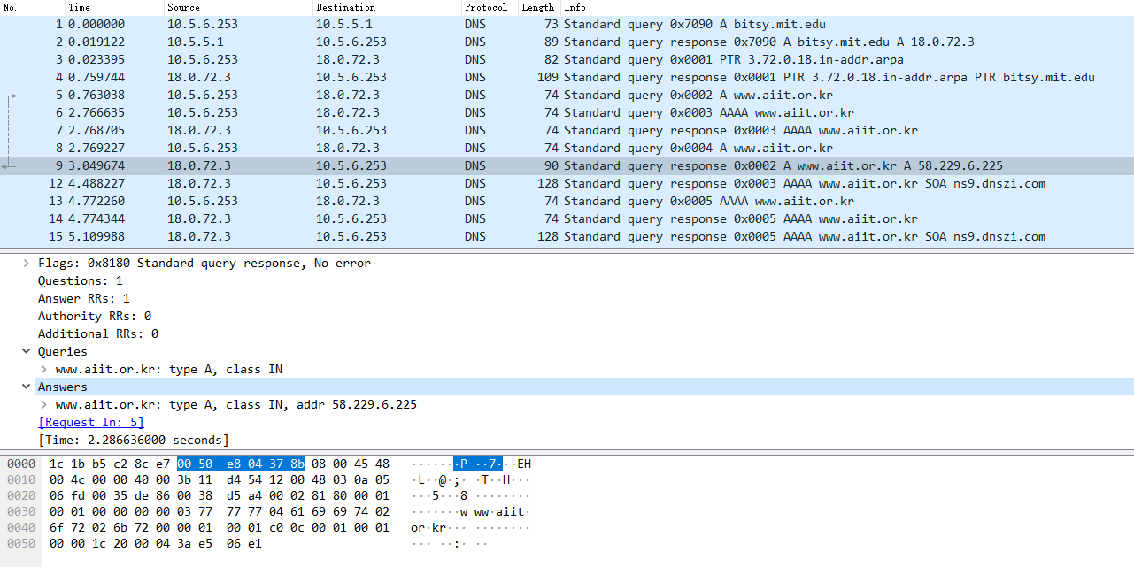Viewport: 1134px width, 567px height.
Task: Select packet 2 response with address 18.0.72.3
Action: pos(567,42)
